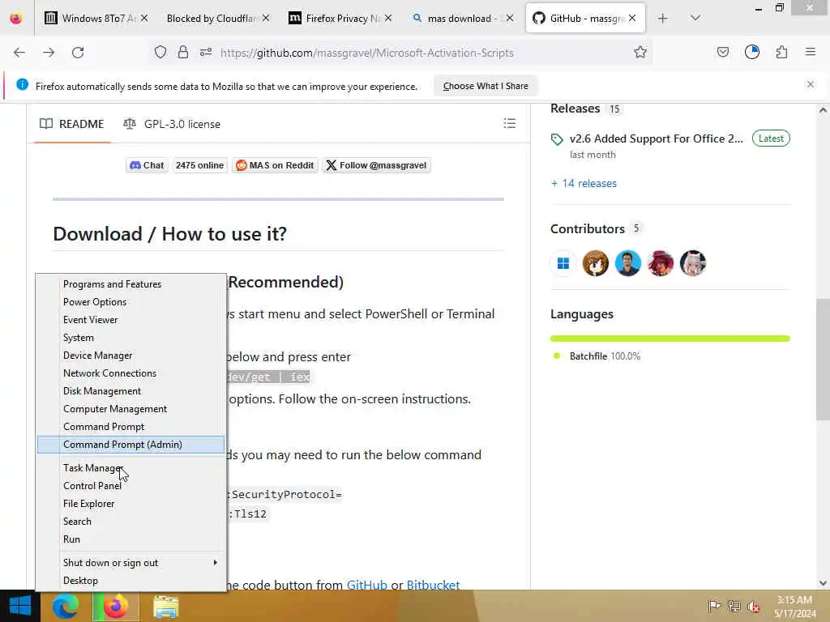Image resolution: width=830 pixels, height=622 pixels.
Task: Open site permissions icon in address bar
Action: point(206,53)
